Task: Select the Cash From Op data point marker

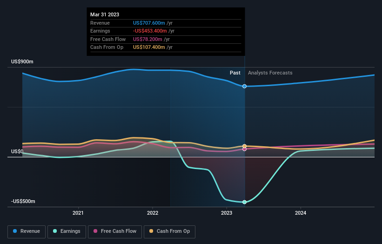Action: click(x=244, y=146)
